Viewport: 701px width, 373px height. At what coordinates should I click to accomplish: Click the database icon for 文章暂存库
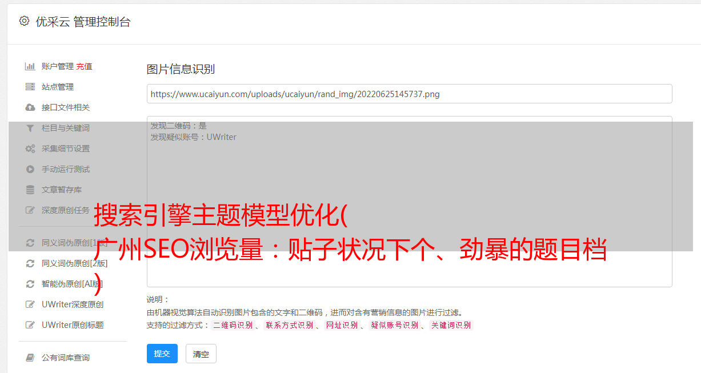tap(30, 190)
